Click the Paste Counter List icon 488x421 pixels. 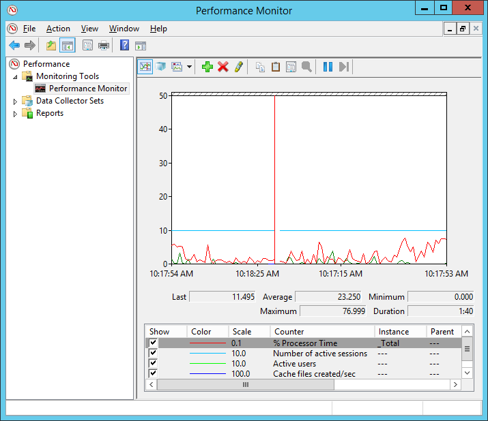[x=276, y=67]
